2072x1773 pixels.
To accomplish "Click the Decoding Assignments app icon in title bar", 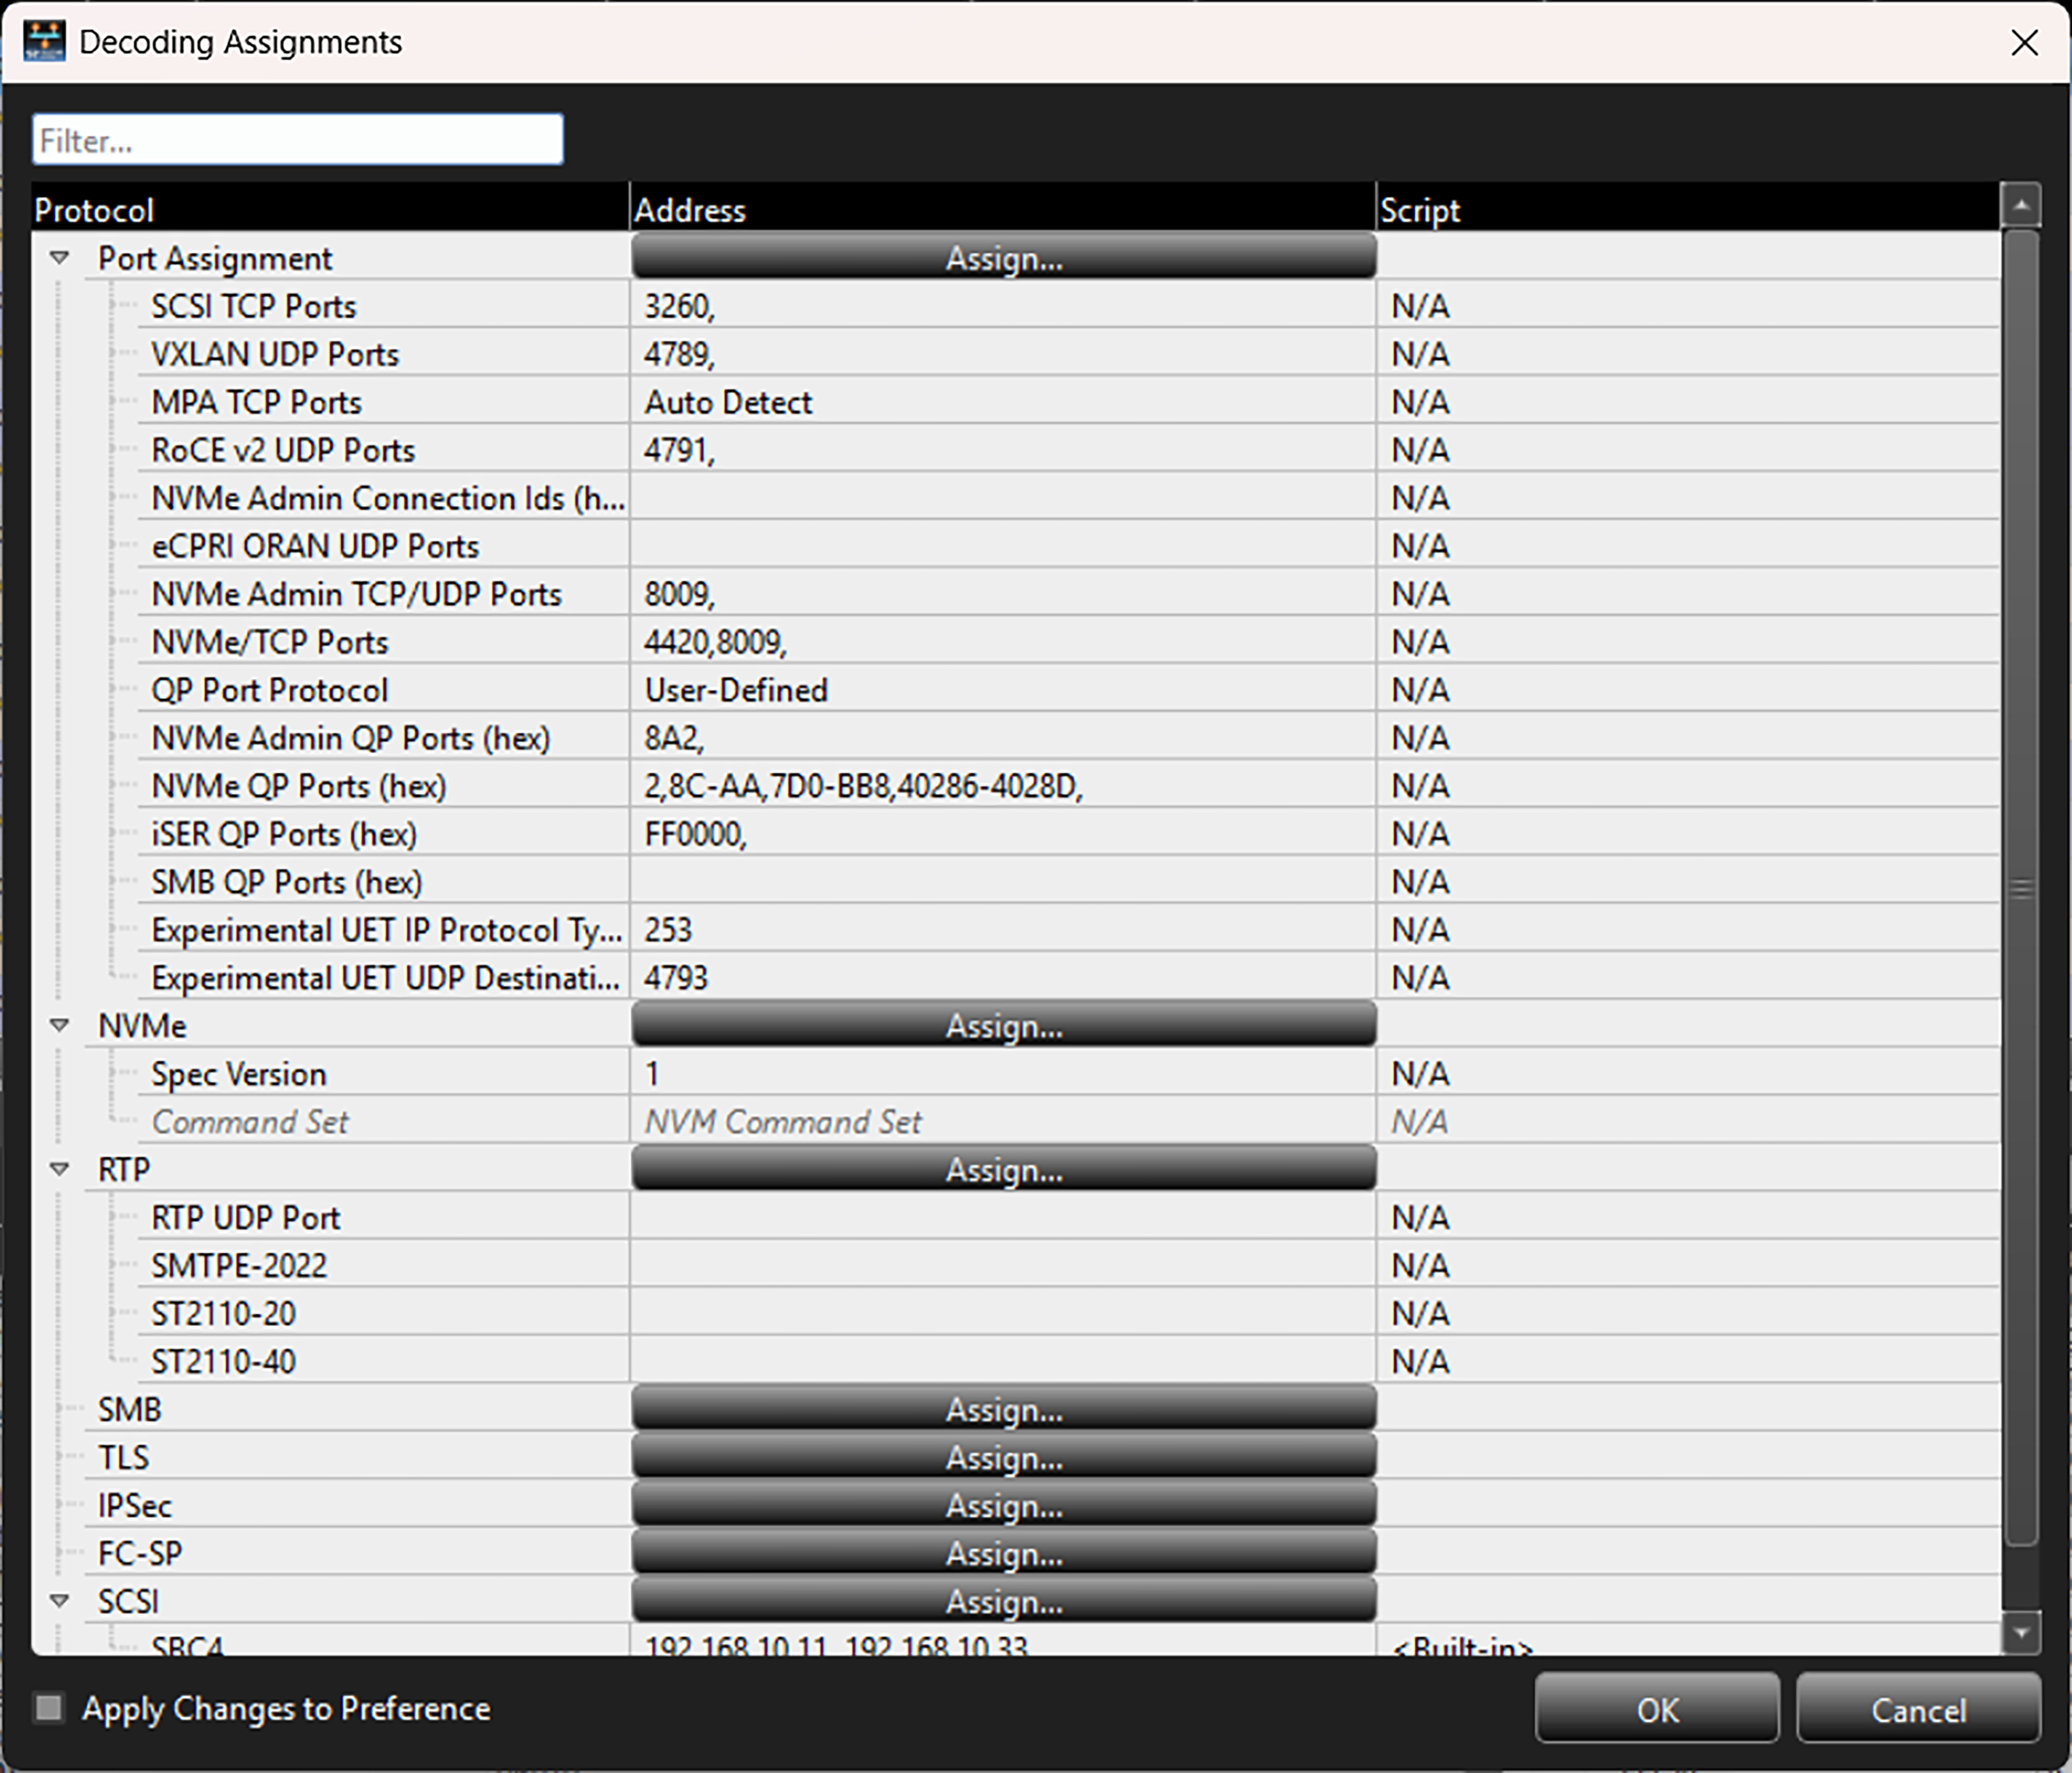I will (44, 41).
